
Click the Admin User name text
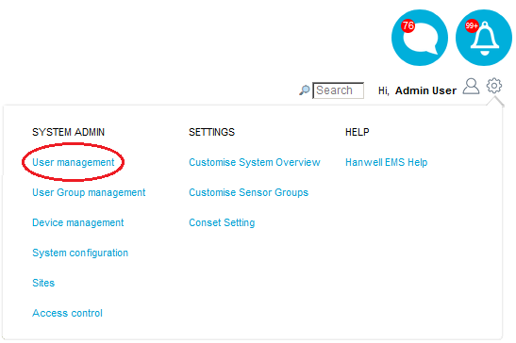[x=425, y=90]
